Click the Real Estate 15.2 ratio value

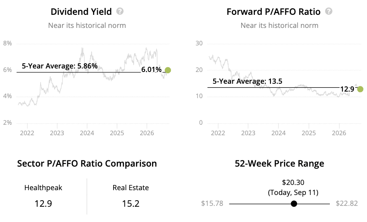131,204
